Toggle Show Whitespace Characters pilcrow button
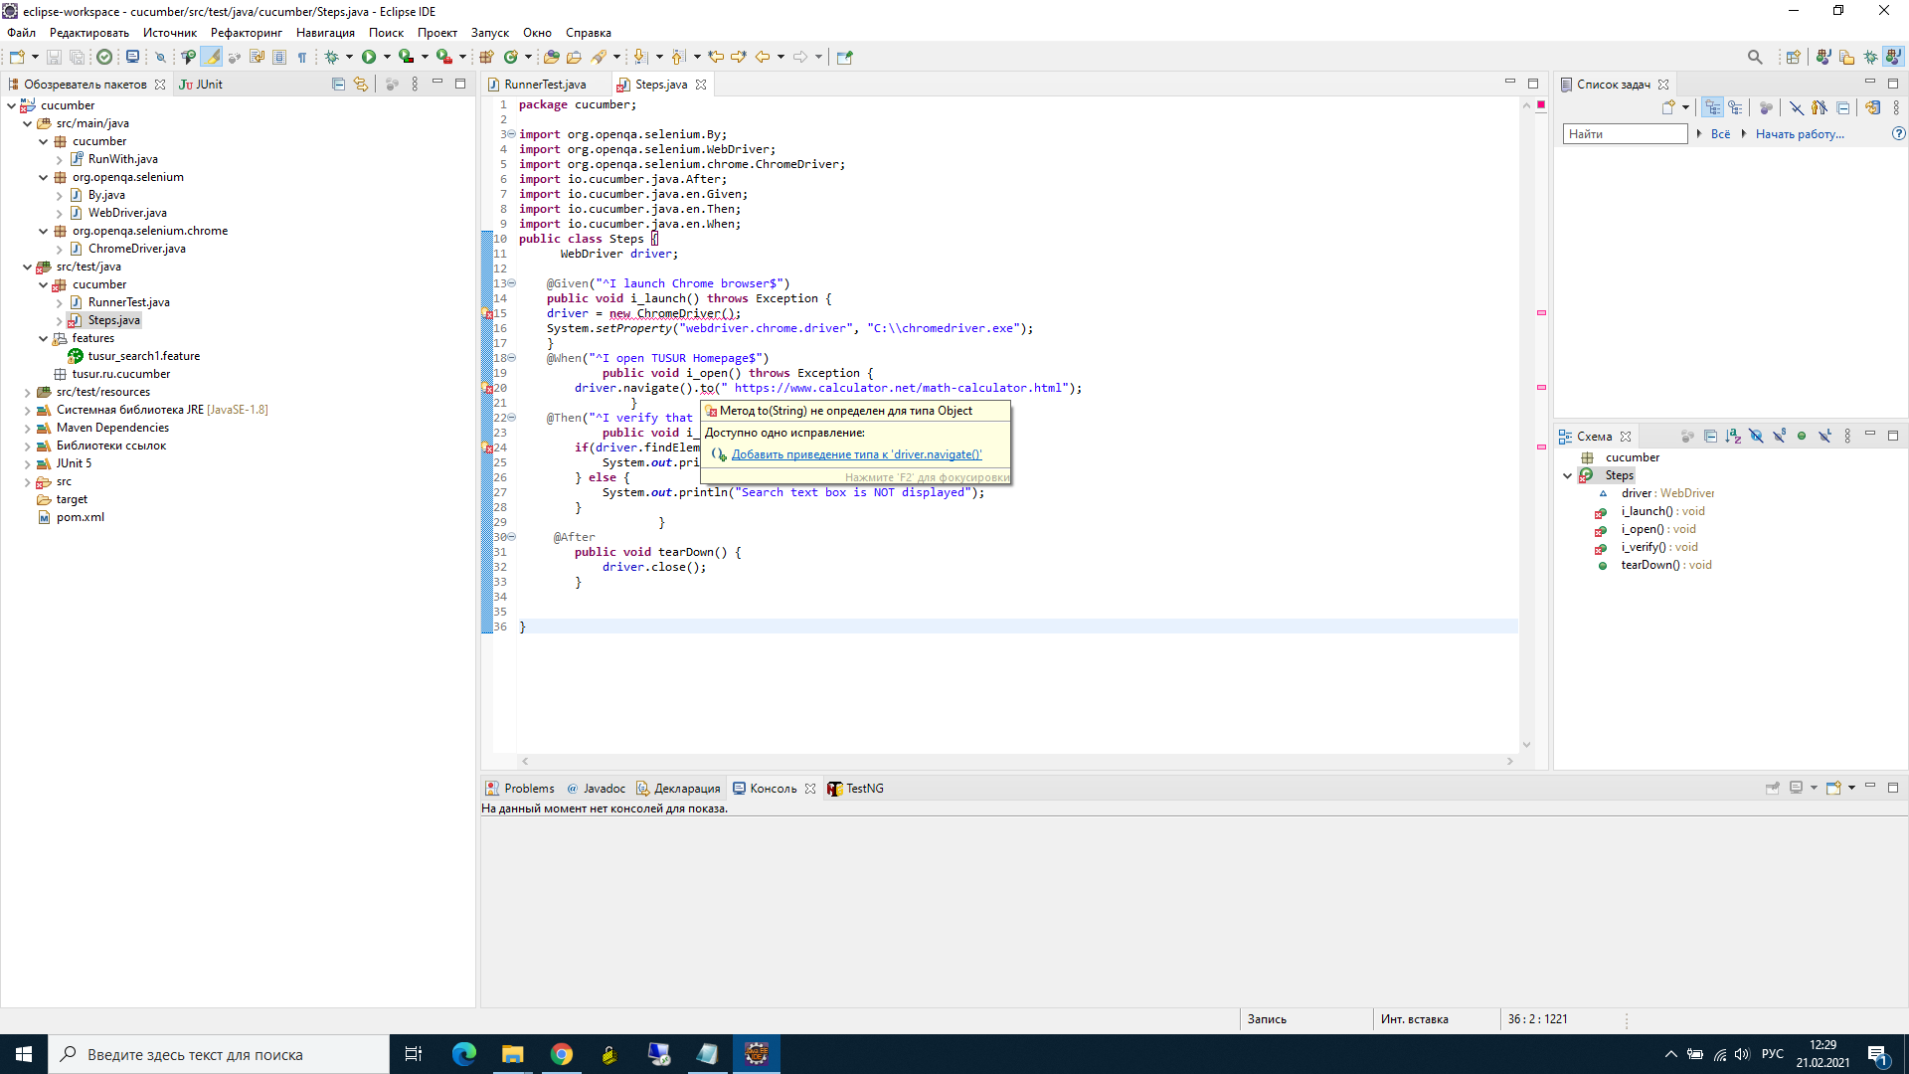 point(302,57)
